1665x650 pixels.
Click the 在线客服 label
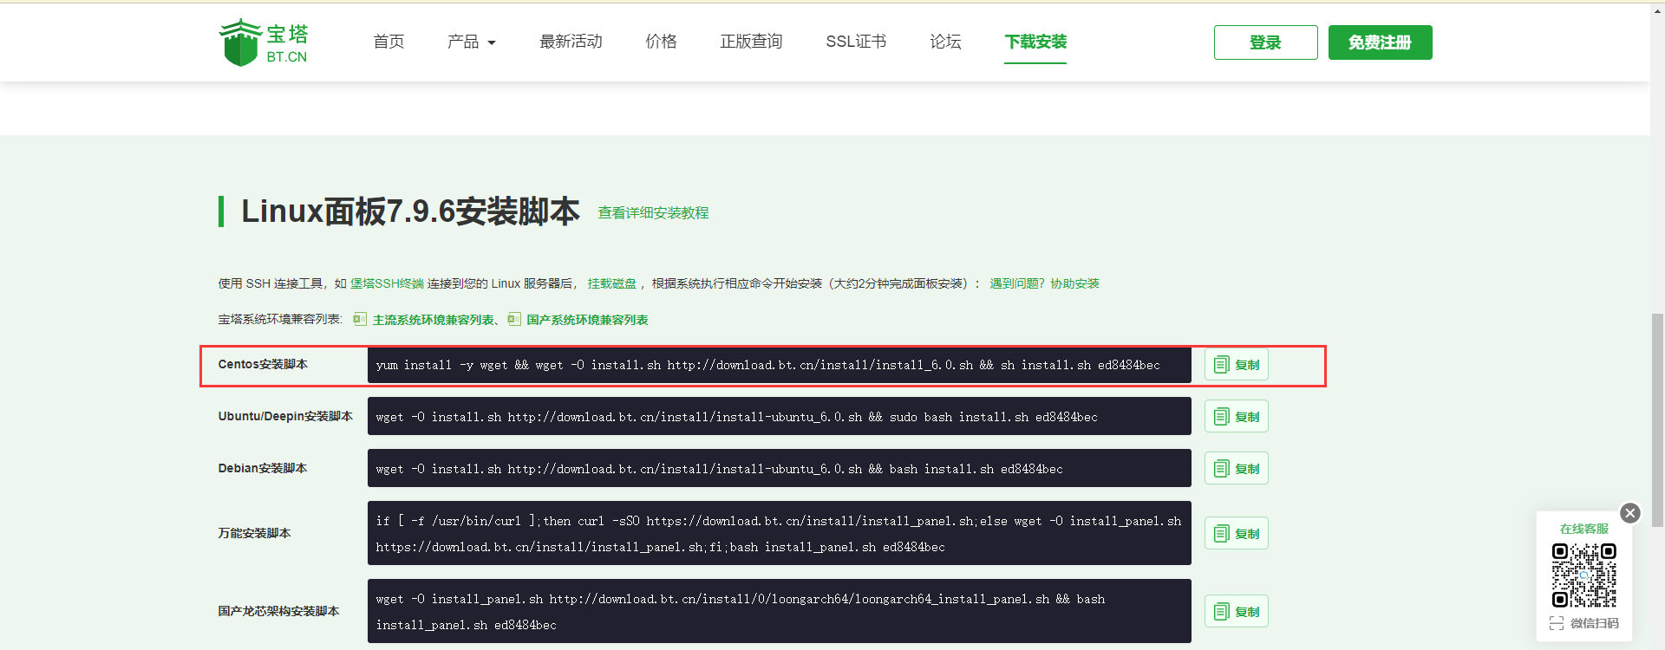pos(1583,529)
